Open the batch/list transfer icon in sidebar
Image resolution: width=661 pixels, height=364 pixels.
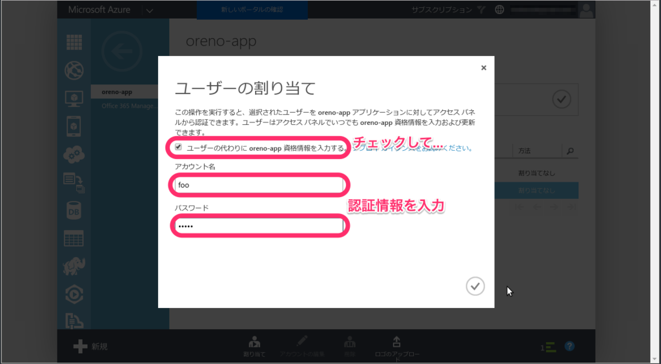[x=74, y=182]
